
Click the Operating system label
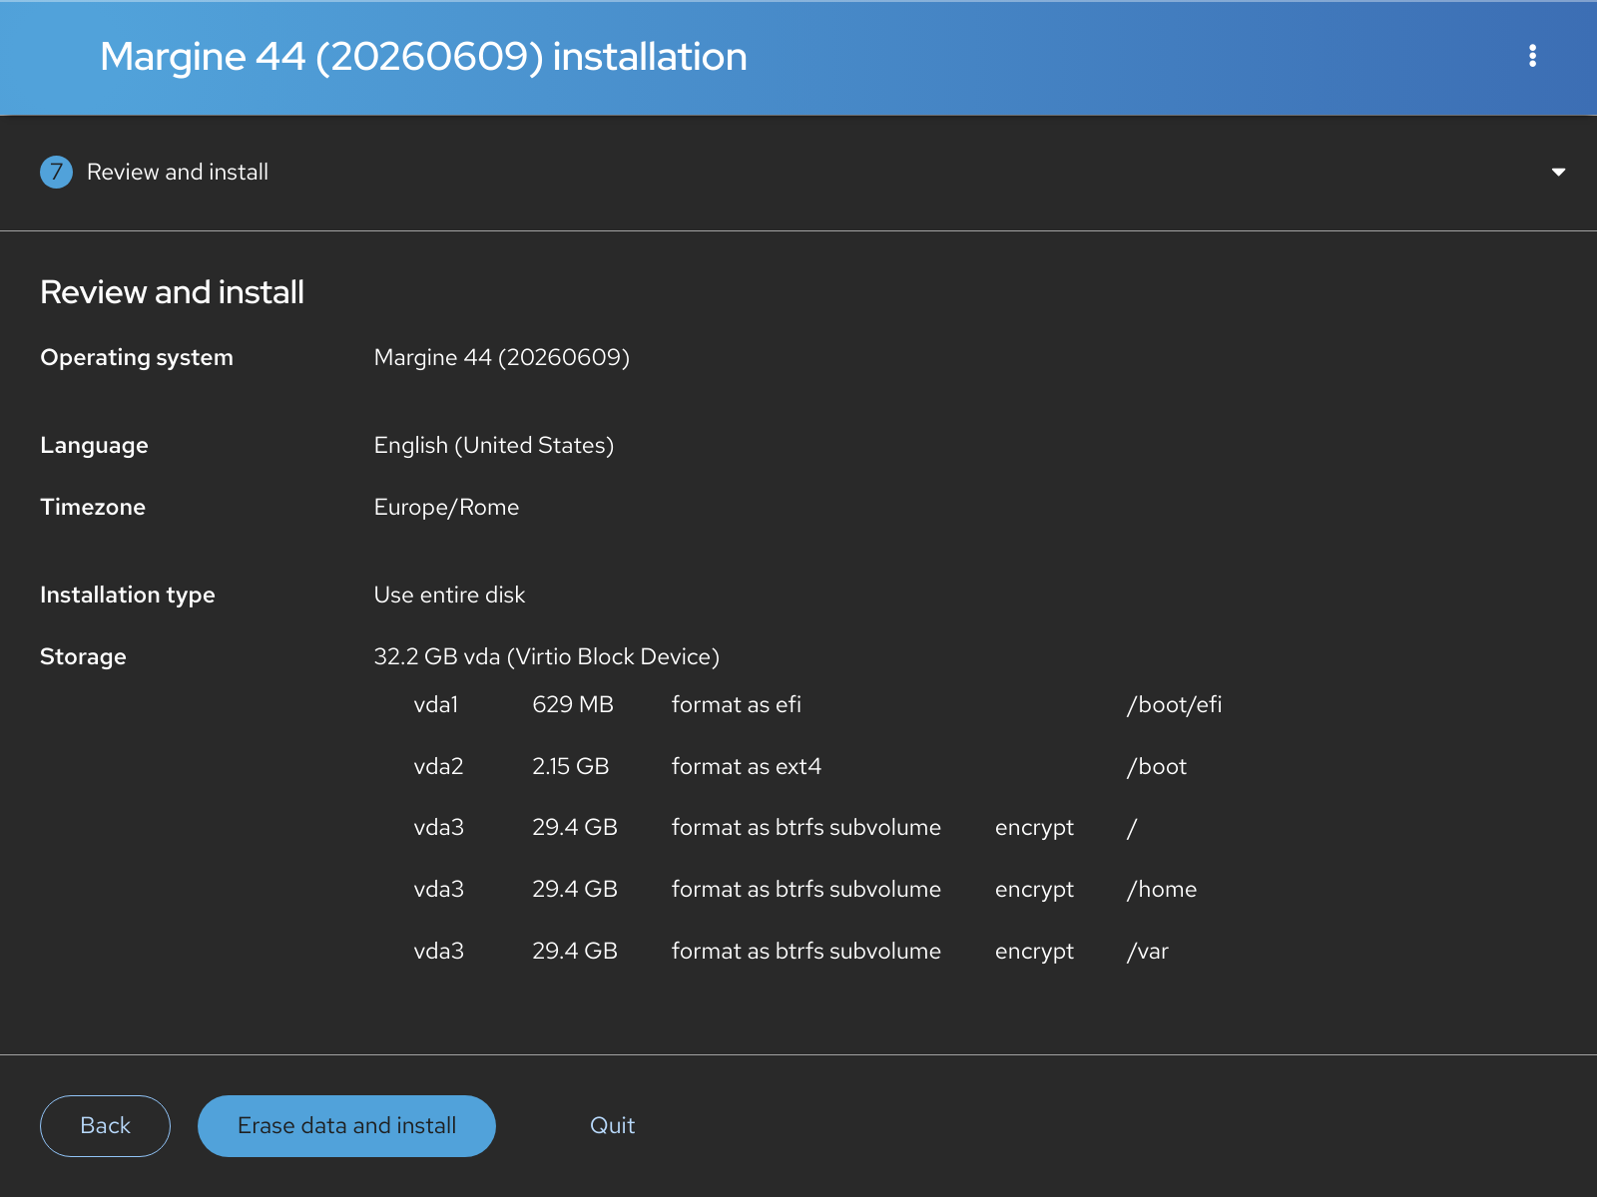137,357
